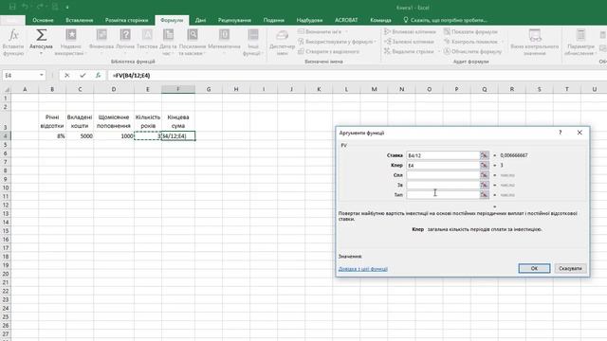Image resolution: width=607 pixels, height=341 pixels.
Task: Click Trace Dependents in Formula Auditing
Action: pos(409,42)
